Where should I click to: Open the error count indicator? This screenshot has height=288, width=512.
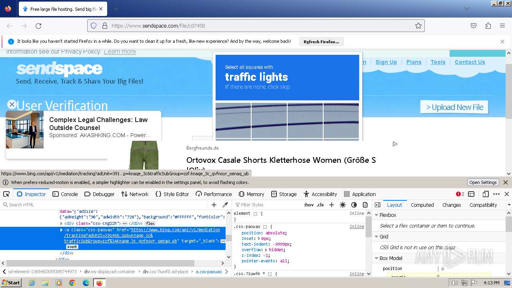[x=460, y=194]
